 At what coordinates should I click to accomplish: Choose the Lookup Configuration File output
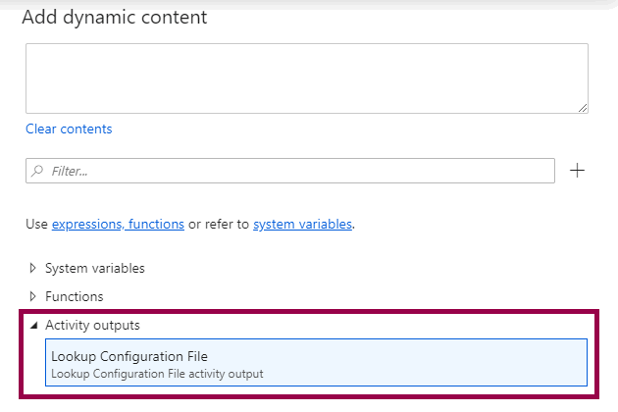(129, 357)
